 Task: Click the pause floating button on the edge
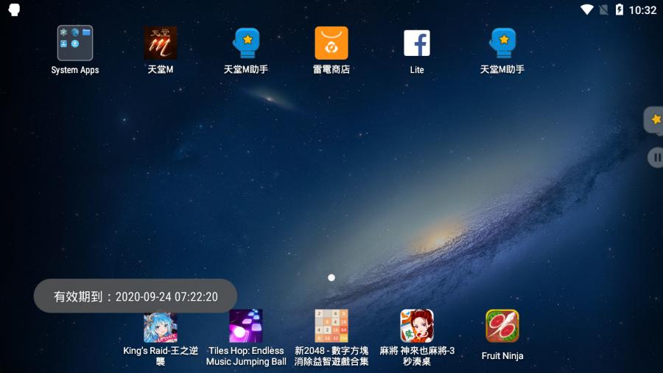656,157
